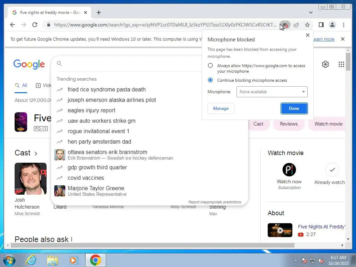Open the blocked microphone indicator in address bar
356x267 pixels.
pos(285,25)
